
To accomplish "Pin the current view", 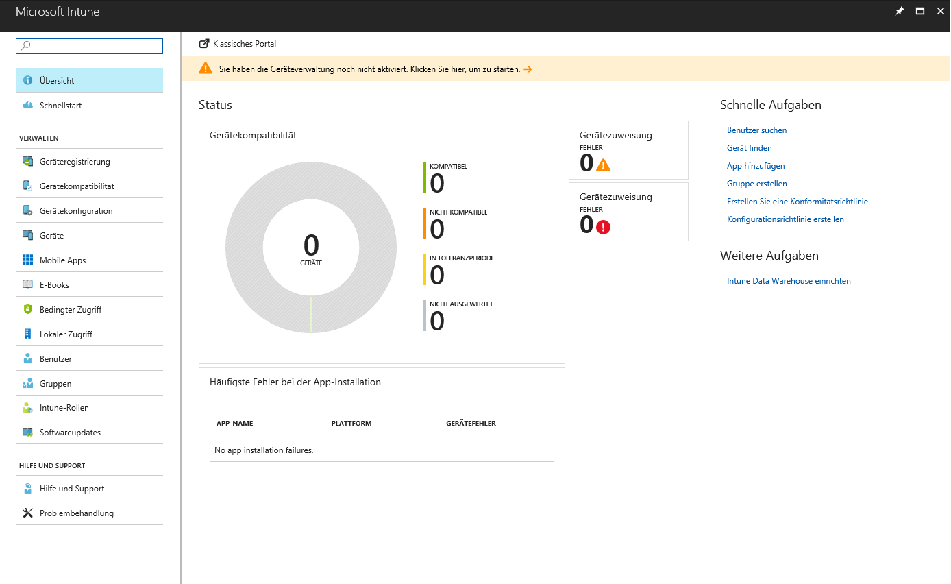I will [900, 11].
